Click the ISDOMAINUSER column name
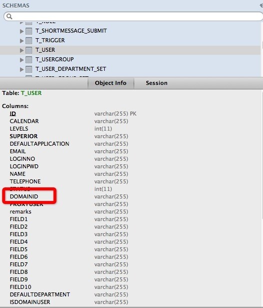Screen dimensions: 263x308 (30, 302)
